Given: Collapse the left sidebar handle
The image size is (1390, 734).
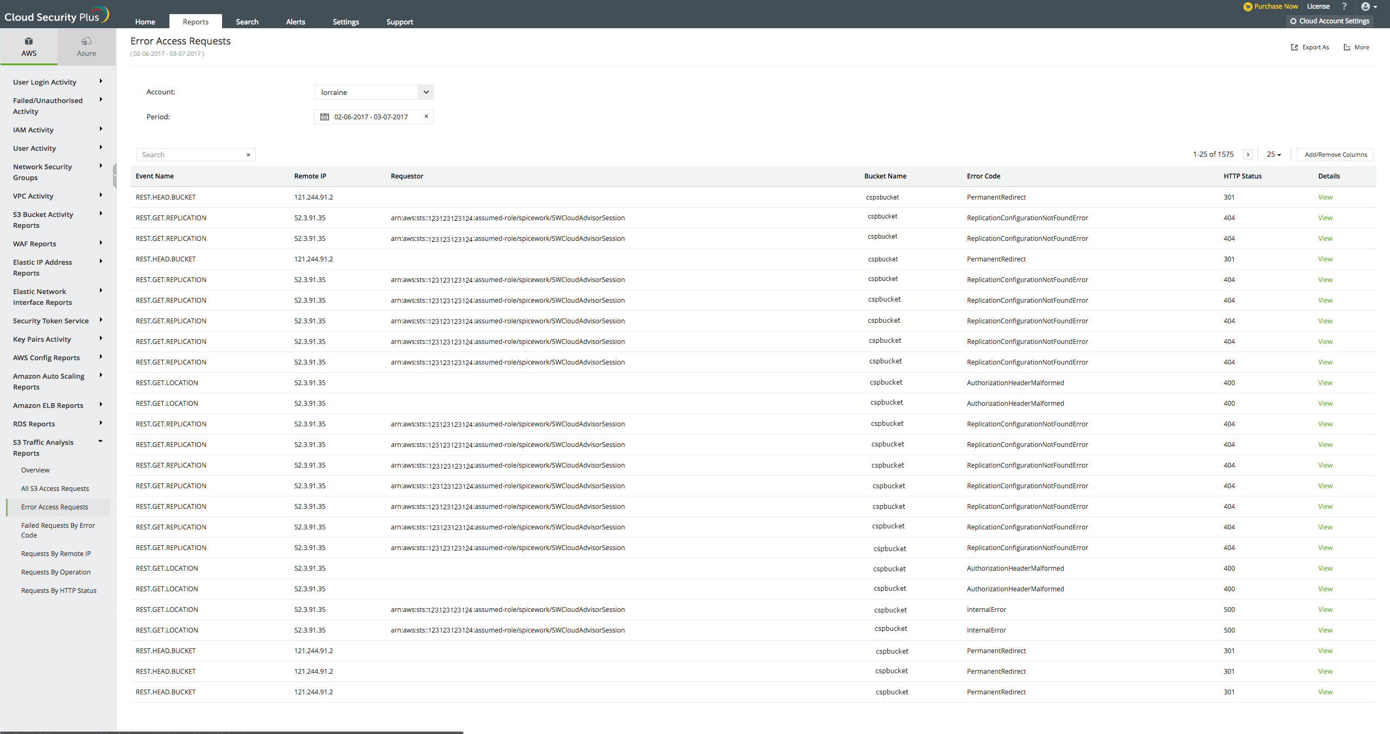Looking at the screenshot, I should (115, 176).
